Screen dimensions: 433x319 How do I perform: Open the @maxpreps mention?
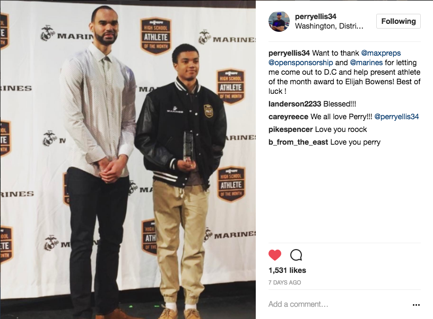[x=381, y=53]
